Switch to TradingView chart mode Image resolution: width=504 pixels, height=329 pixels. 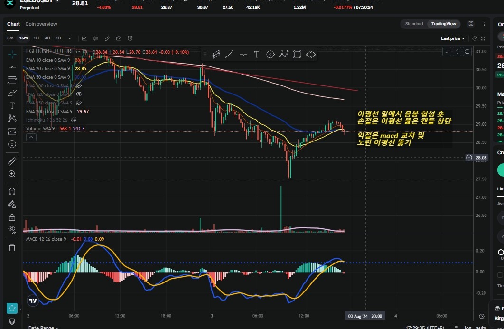pos(444,24)
